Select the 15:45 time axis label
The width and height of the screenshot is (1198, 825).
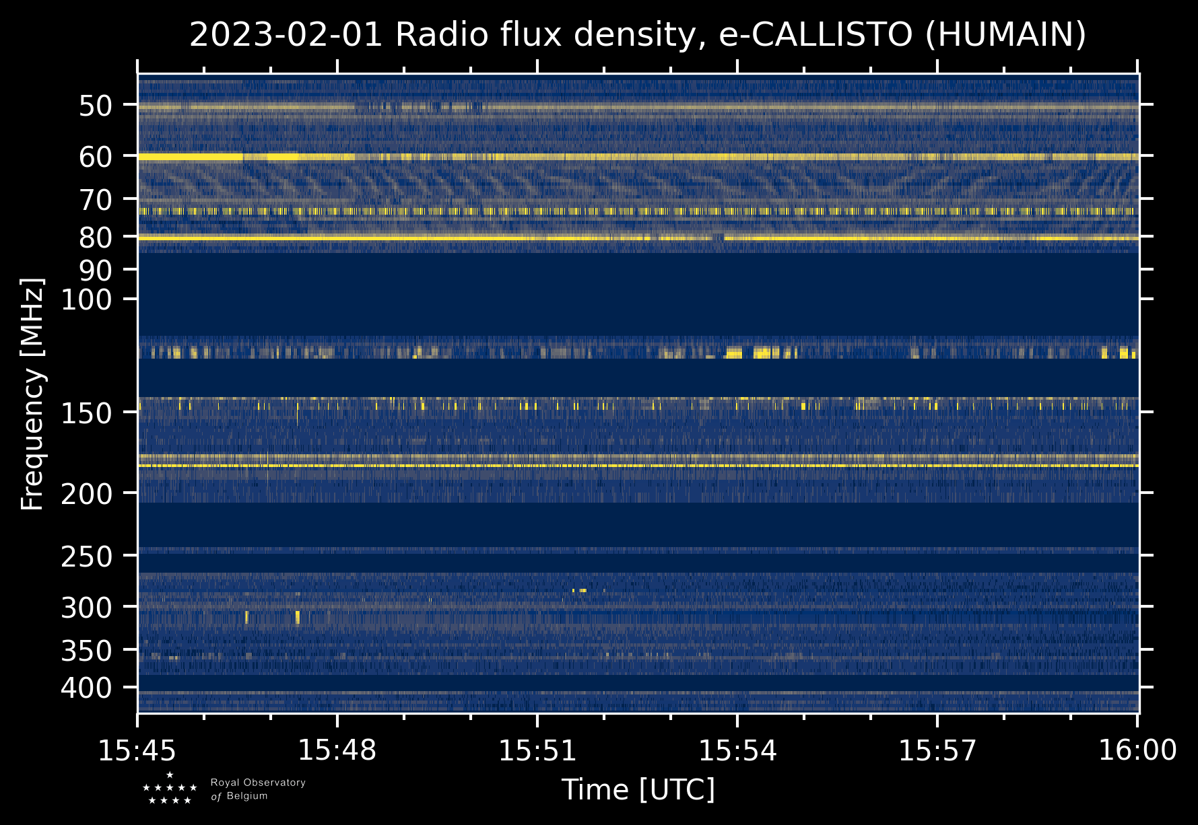click(x=137, y=750)
